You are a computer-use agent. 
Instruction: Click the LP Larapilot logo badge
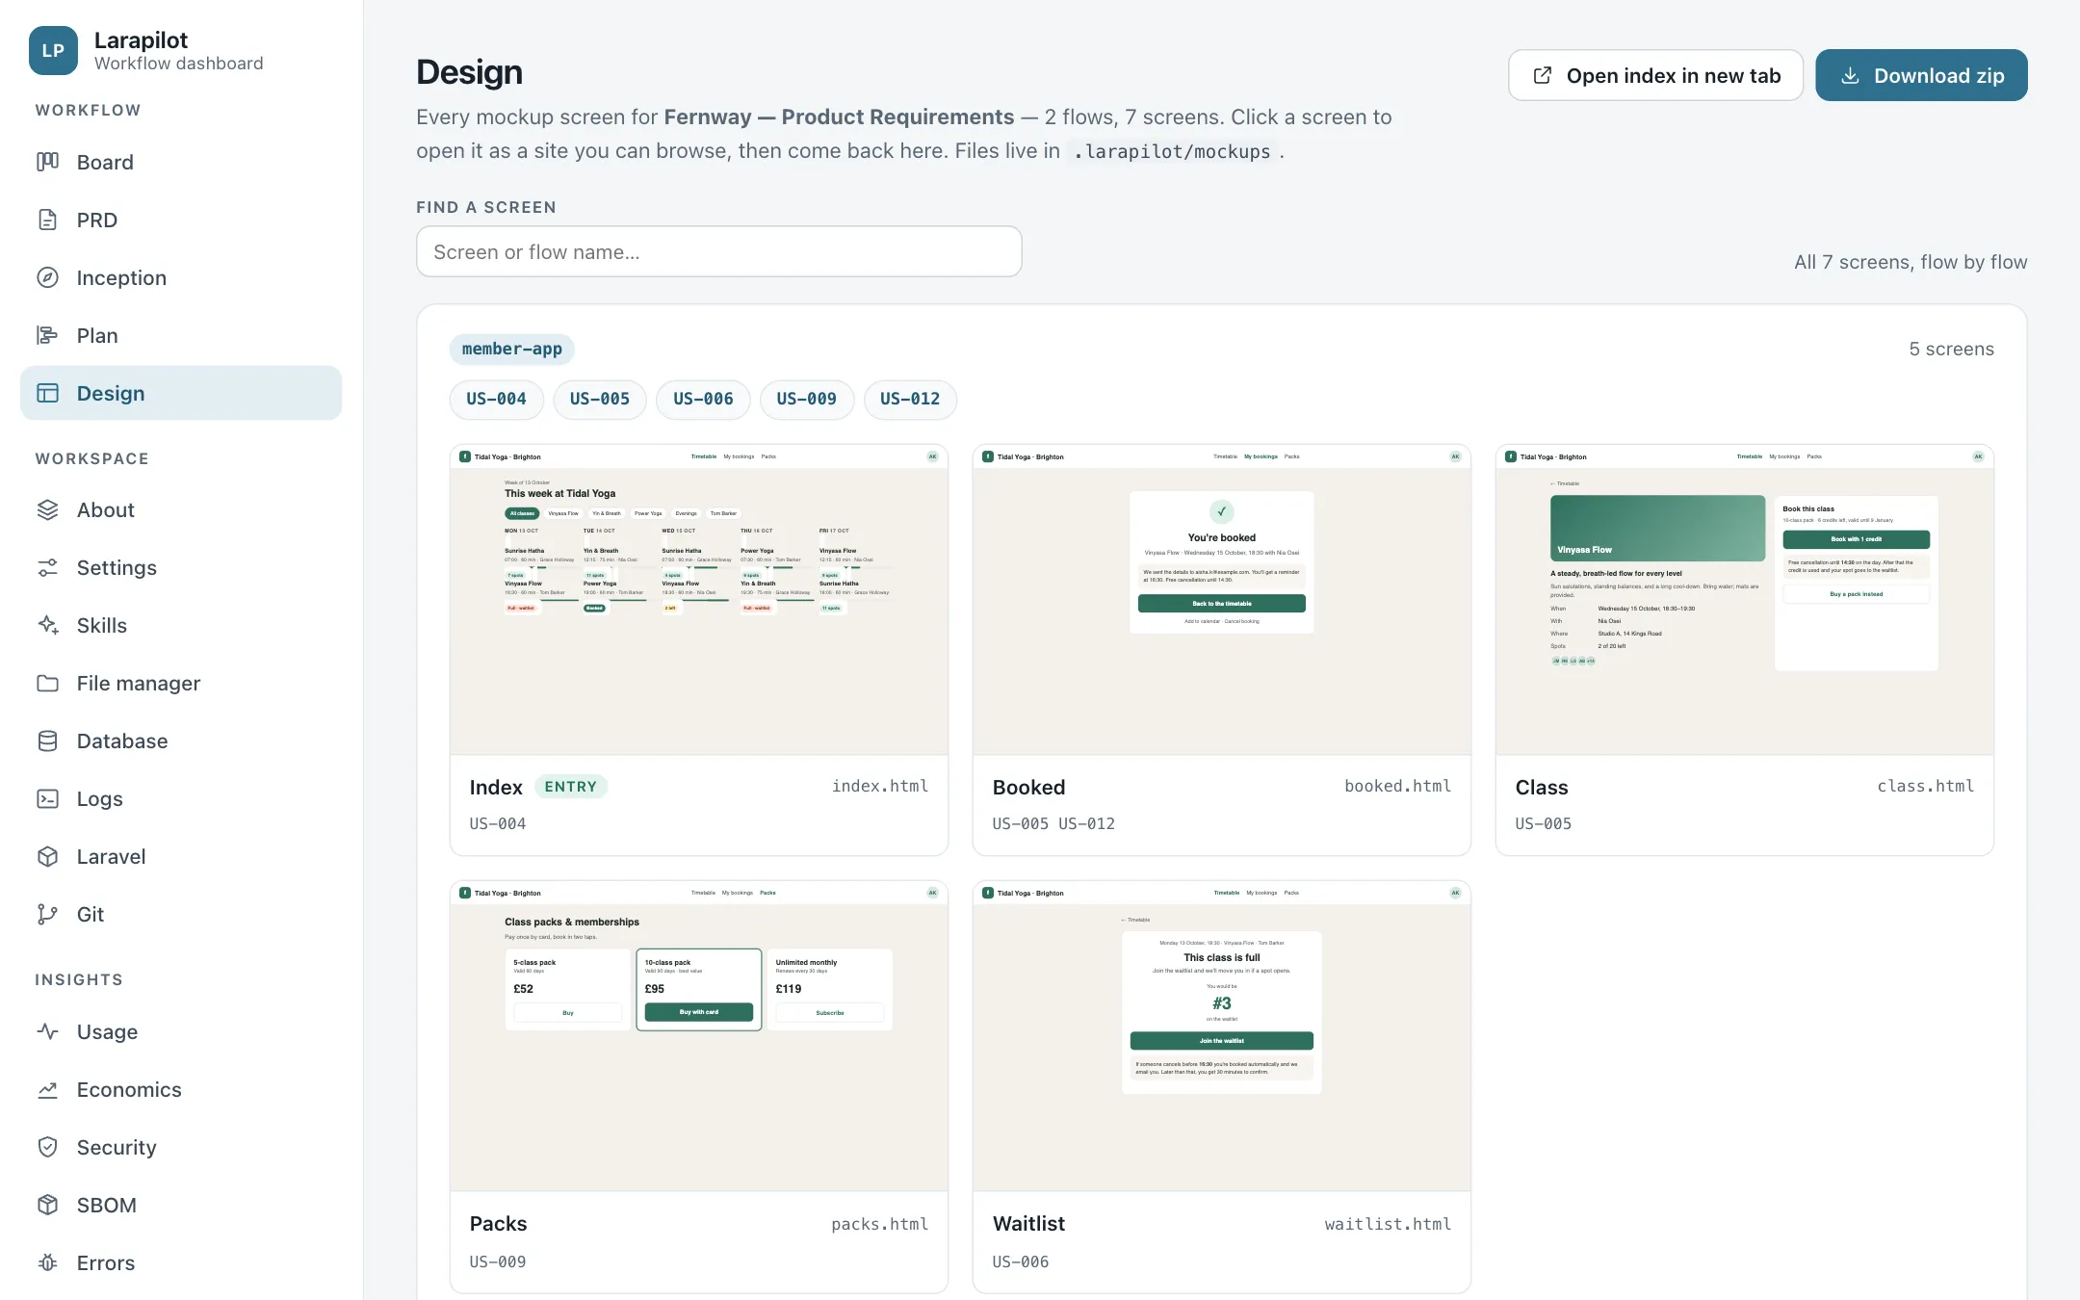pyautogui.click(x=53, y=51)
